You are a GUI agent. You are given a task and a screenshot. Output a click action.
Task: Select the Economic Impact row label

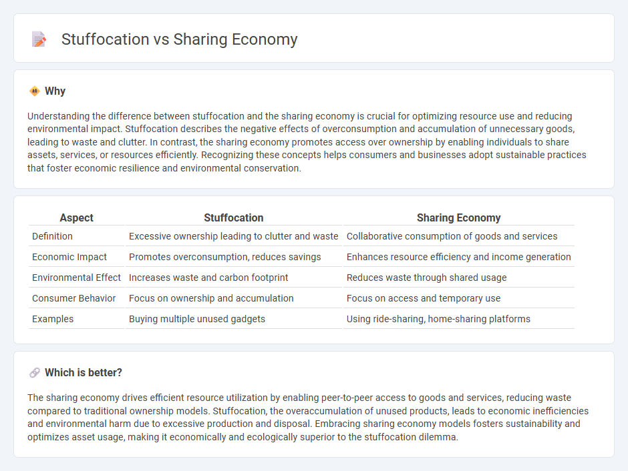69,257
